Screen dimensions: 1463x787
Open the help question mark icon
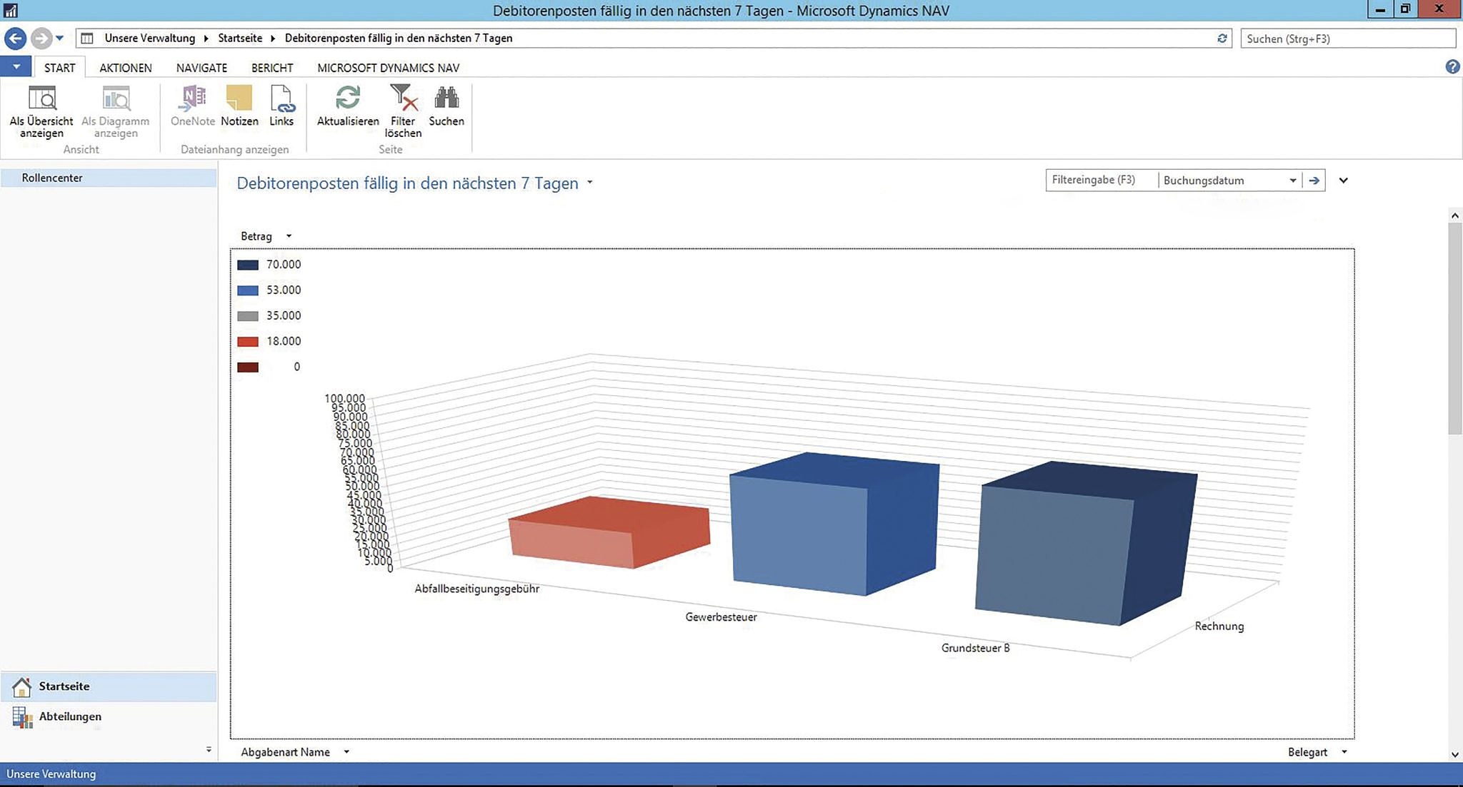1452,67
